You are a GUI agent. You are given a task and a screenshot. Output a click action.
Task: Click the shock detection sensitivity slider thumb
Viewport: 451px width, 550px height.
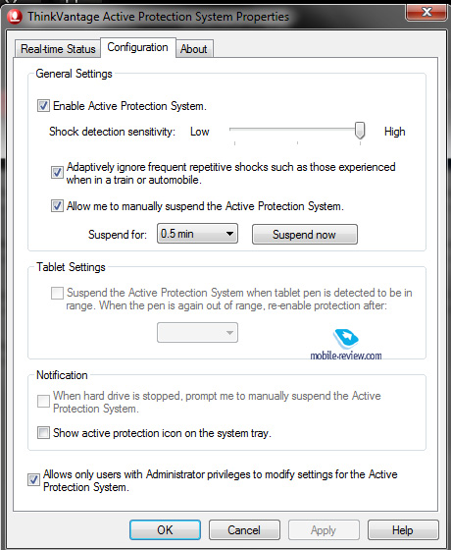click(360, 131)
